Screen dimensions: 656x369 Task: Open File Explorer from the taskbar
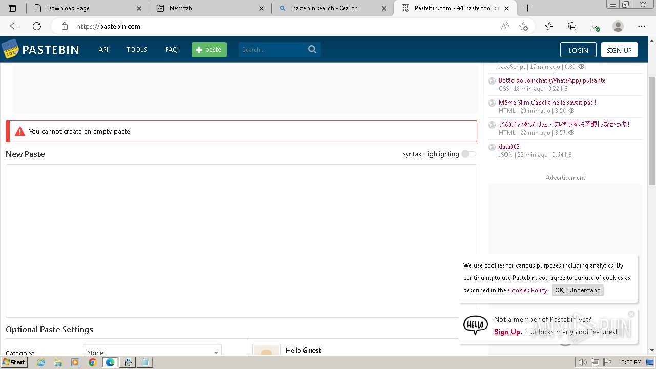click(58, 362)
